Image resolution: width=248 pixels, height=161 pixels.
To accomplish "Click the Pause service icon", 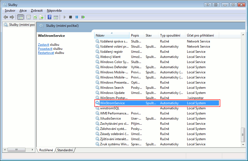I will [77, 17].
